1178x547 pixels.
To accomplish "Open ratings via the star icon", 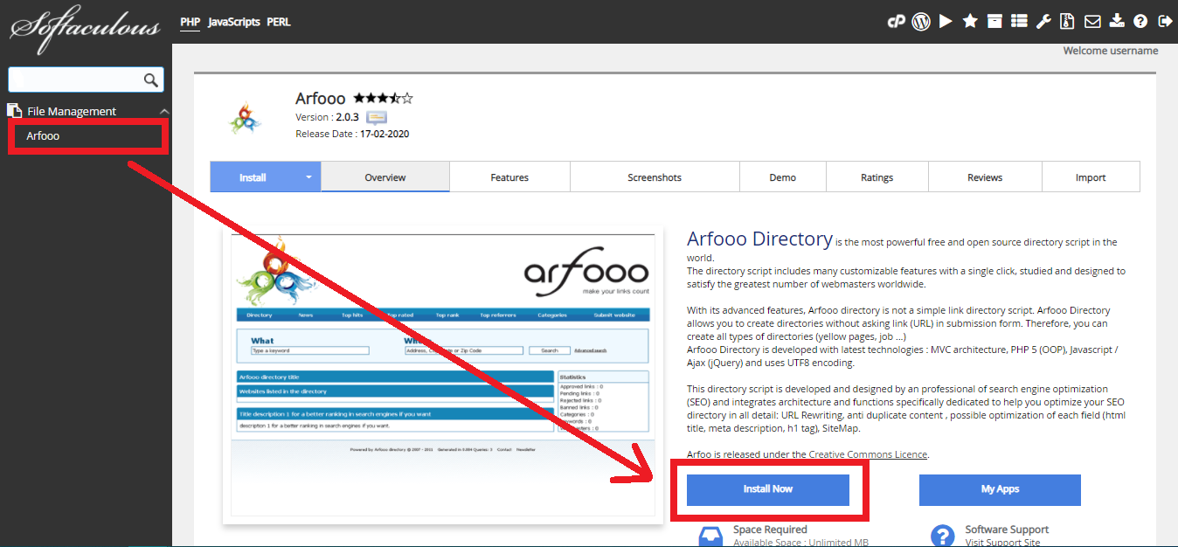I will (x=970, y=22).
